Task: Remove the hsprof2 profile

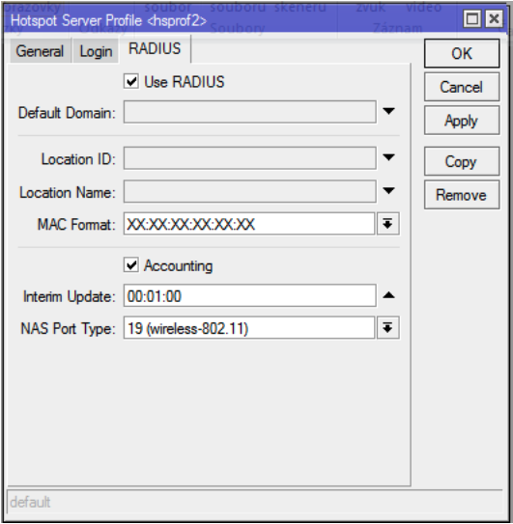Action: click(x=462, y=195)
